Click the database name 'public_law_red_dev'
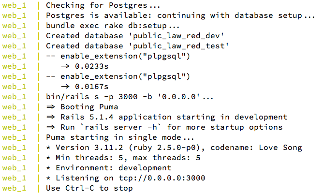The image size is (323, 194). click(x=176, y=36)
